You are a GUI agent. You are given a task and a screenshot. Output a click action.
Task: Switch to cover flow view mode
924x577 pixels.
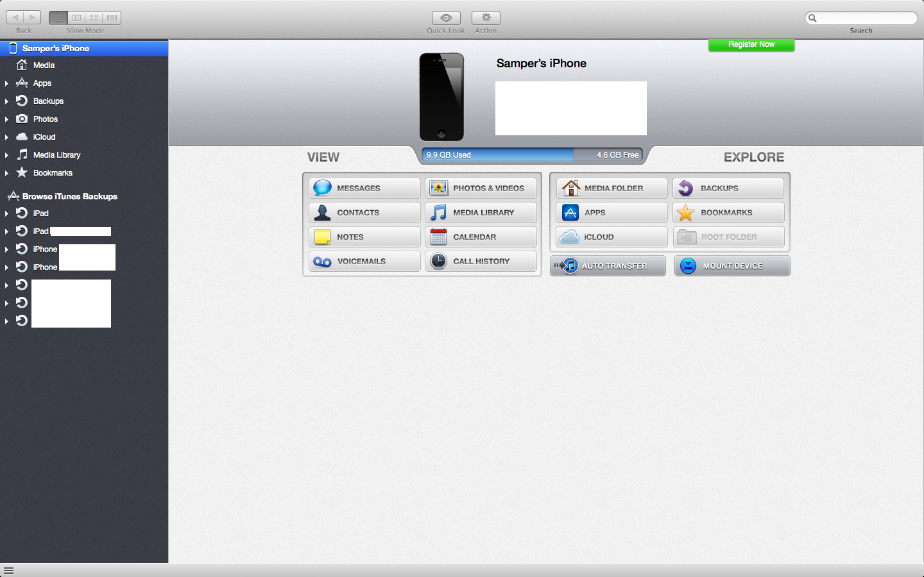[x=112, y=18]
